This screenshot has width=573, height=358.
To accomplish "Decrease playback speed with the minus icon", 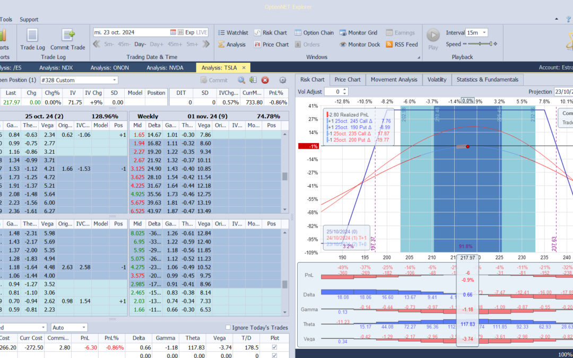I will pyautogui.click(x=465, y=44).
